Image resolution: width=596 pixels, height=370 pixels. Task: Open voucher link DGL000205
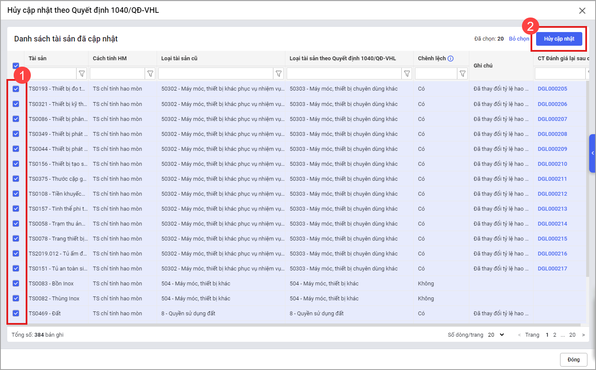(x=552, y=89)
